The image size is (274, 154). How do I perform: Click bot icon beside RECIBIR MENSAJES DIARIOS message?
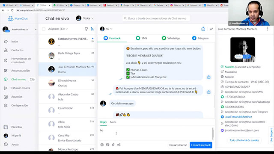point(209,77)
